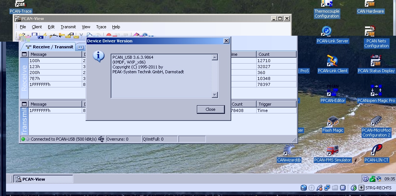The width and height of the screenshot is (396, 196).
Task: Select the 1FFFFFFFh message in Transmit list
Action: [163, 110]
